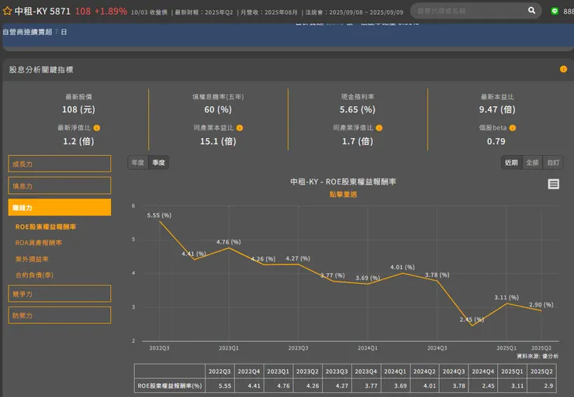Image resolution: width=574 pixels, height=397 pixels.
Task: Click the 2025Q2 table column header
Action: click(541, 371)
